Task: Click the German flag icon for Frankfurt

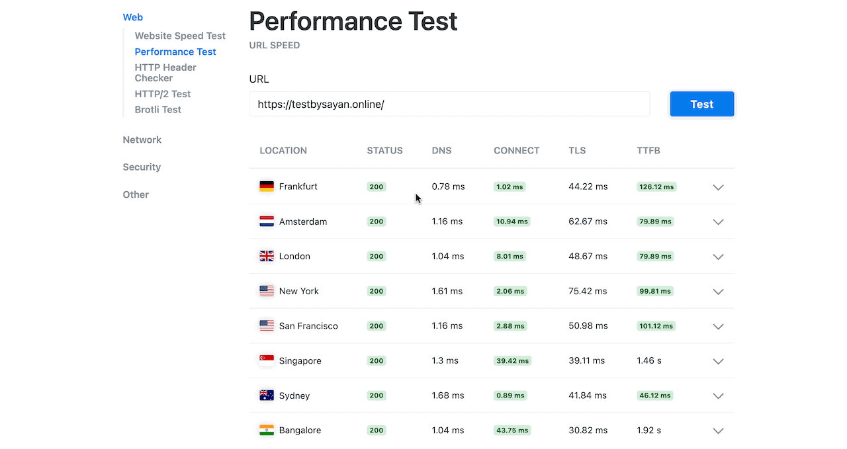Action: [x=267, y=186]
